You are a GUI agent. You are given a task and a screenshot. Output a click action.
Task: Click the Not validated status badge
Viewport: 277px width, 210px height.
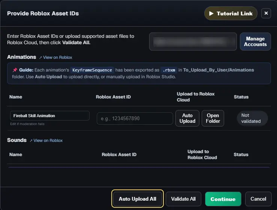(252, 118)
